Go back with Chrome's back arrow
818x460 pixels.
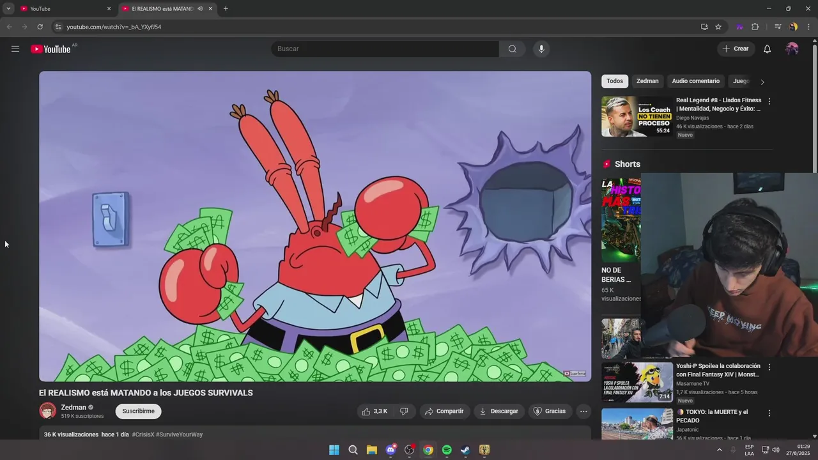tap(9, 27)
